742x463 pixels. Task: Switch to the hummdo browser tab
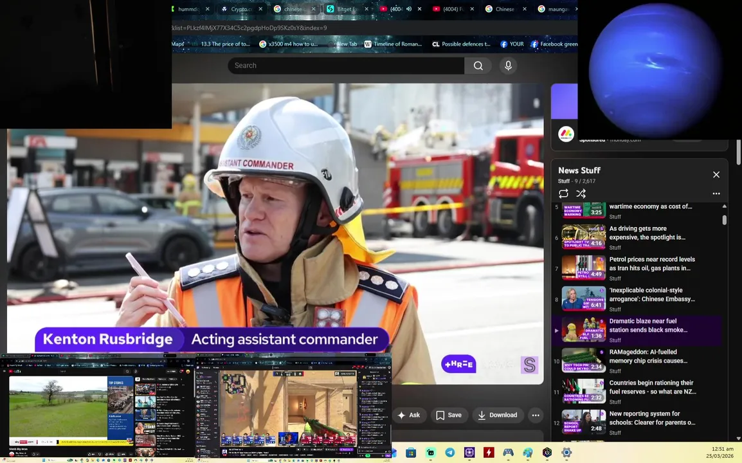pos(188,9)
